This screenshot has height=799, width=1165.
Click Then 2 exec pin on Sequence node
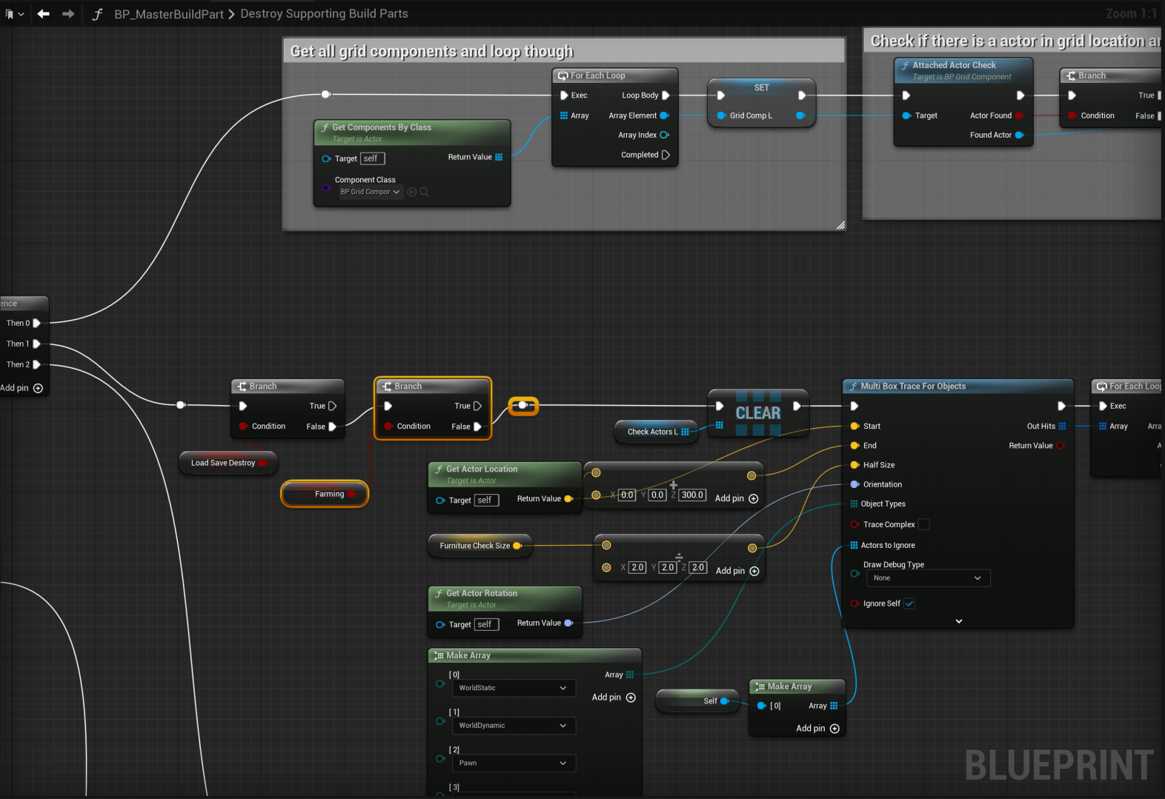37,364
